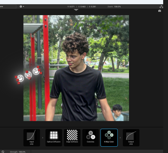Screen dimensions: 168x153
Task: Select the Edge Softness tool
Action: tap(72, 138)
